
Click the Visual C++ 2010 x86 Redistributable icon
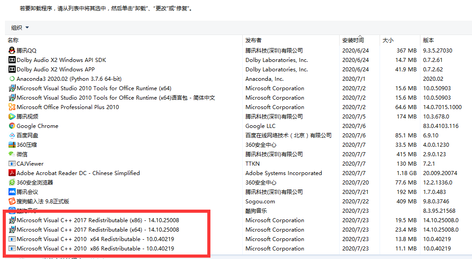point(12,249)
